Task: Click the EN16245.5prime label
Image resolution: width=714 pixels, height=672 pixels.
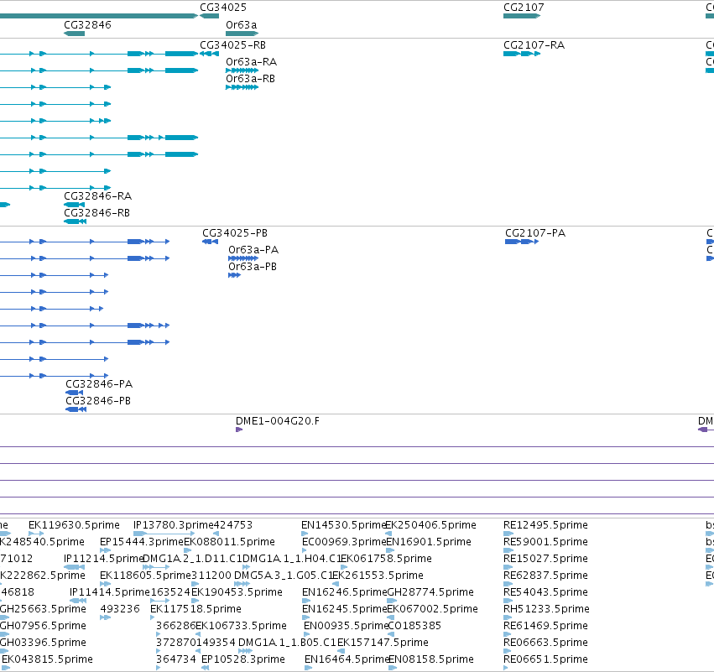Action: tap(344, 610)
